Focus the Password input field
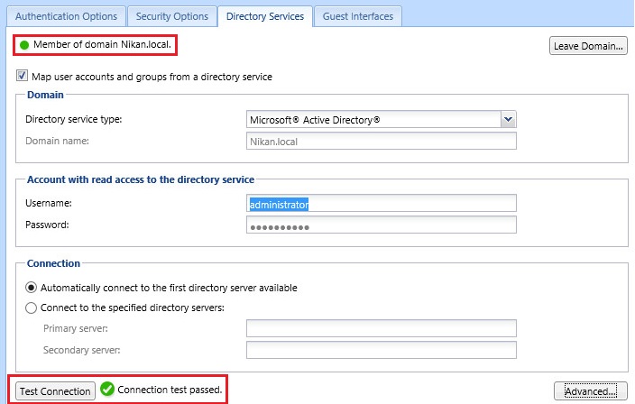The height and width of the screenshot is (404, 635). pos(381,225)
